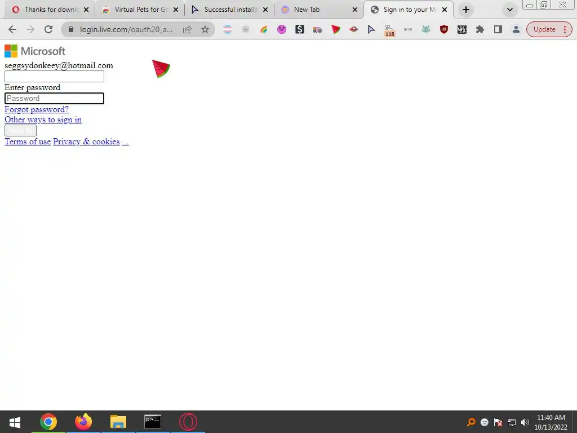This screenshot has width=577, height=433.
Task: Close the Virtual Pets tab
Action: click(176, 10)
